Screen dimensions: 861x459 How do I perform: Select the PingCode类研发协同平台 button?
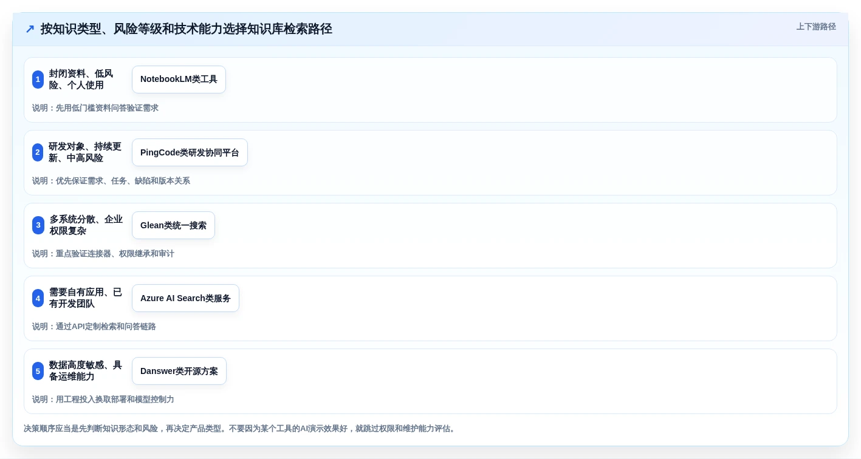tap(190, 152)
